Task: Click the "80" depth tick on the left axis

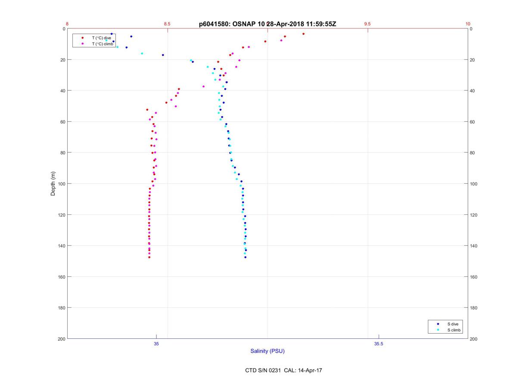Action: [62, 153]
